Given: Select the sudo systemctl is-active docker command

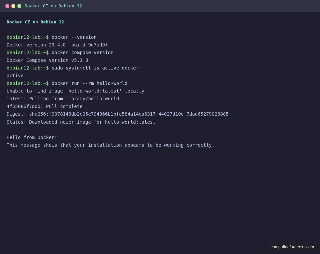Looking at the screenshot, I should point(95,68).
